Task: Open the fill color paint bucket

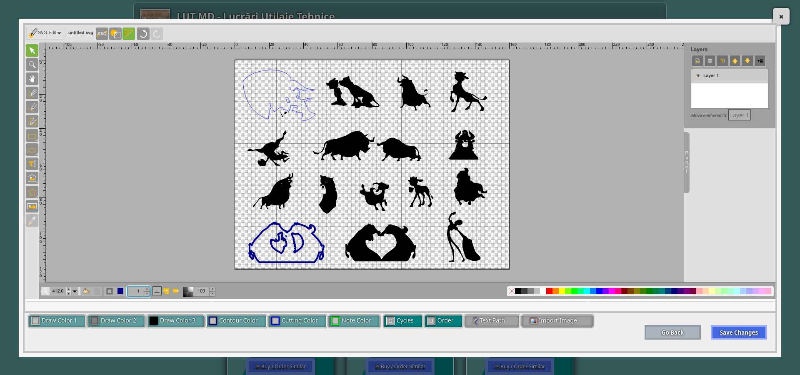Action: (86, 291)
